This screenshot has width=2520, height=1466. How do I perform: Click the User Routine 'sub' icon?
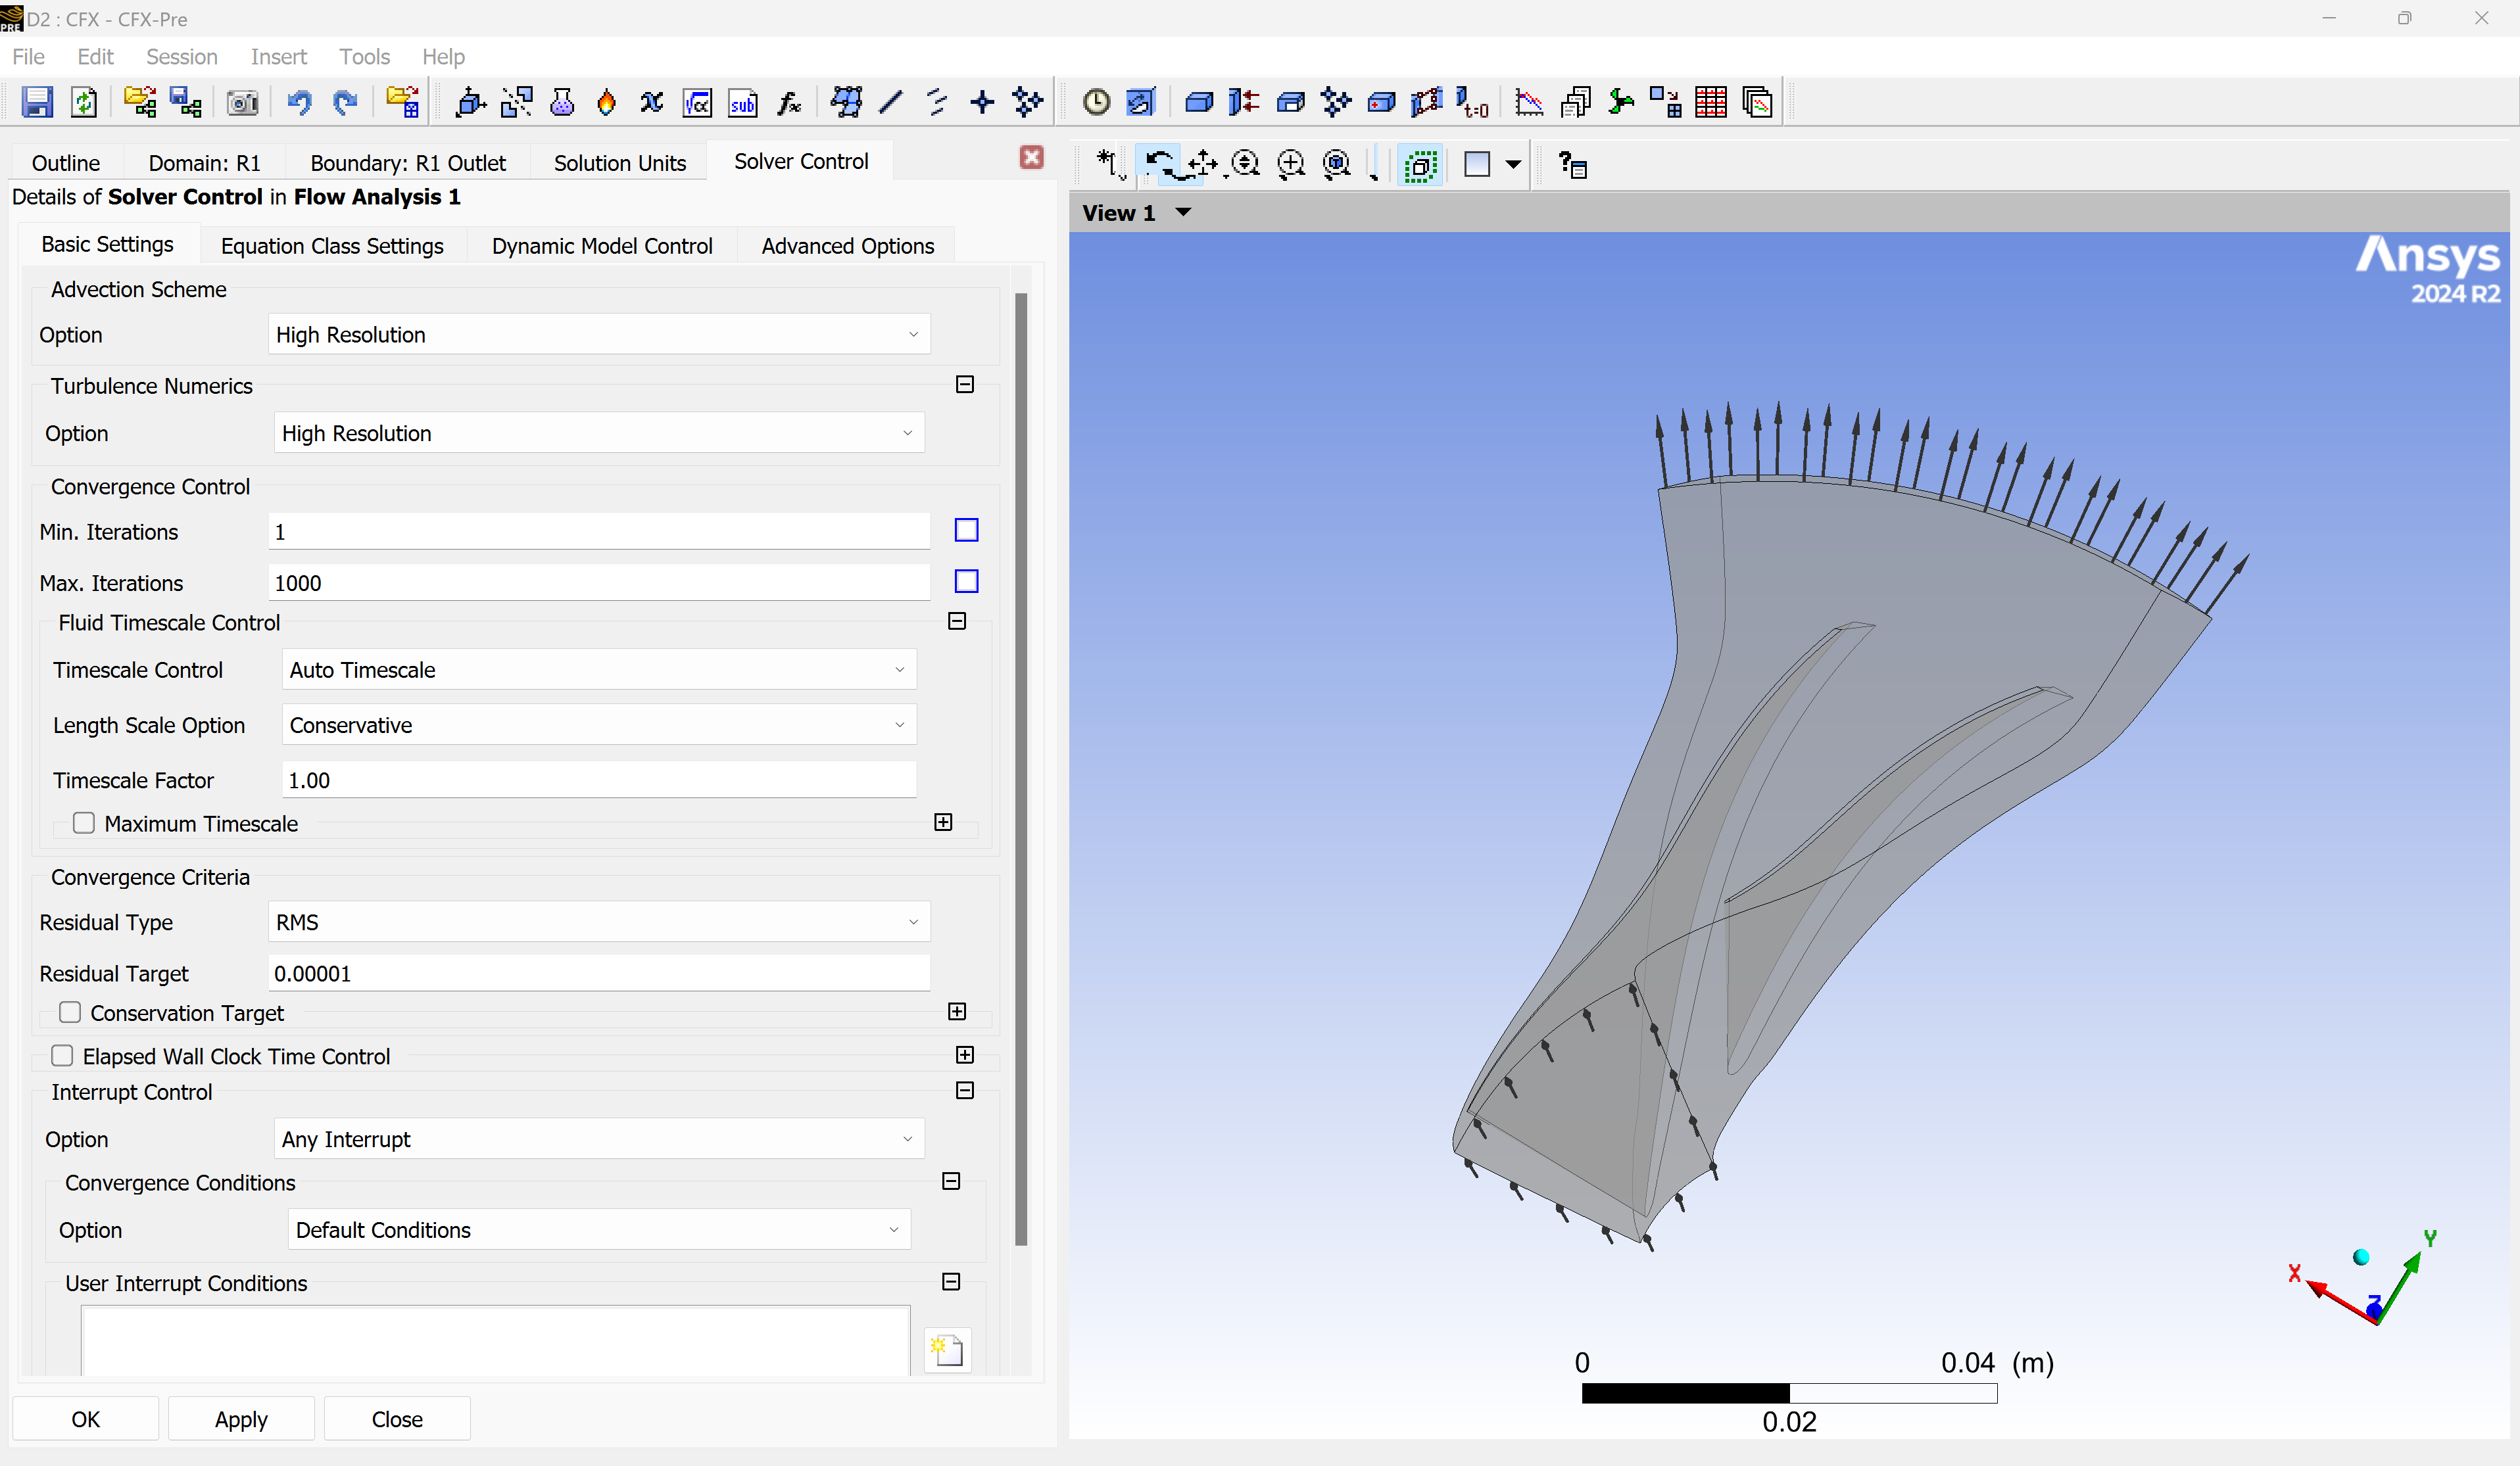tap(743, 102)
